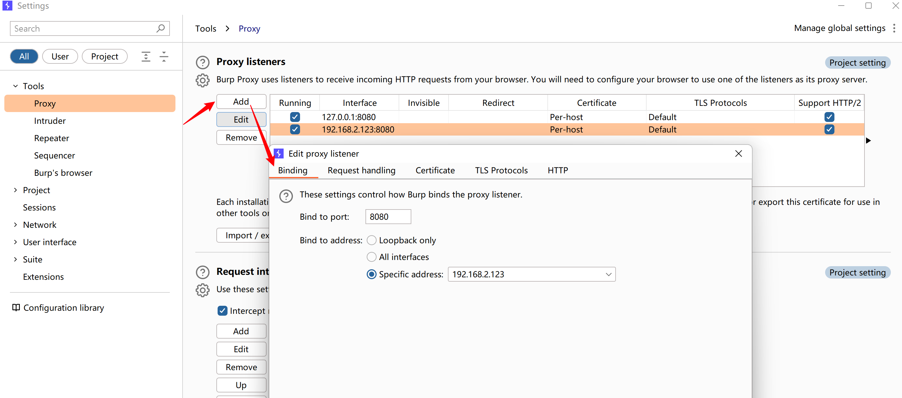The height and width of the screenshot is (398, 902).
Task: Open the Specific address dropdown
Action: click(x=532, y=274)
